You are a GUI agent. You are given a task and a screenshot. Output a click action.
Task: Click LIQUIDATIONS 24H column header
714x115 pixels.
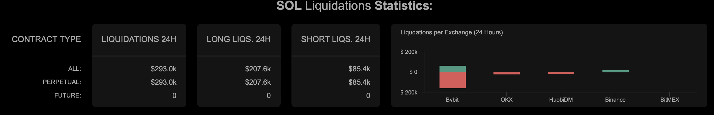(x=139, y=39)
